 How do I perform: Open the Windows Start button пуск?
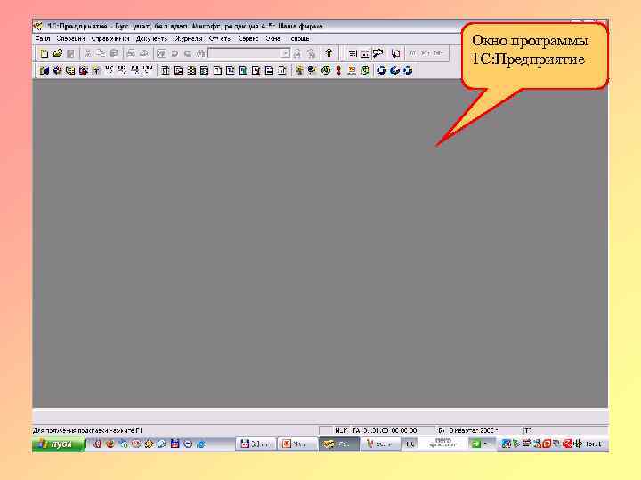(x=59, y=444)
